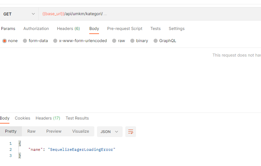Collapse the JSON object at line 1
Viewport: 261px width, 166px height.
pos(20,143)
